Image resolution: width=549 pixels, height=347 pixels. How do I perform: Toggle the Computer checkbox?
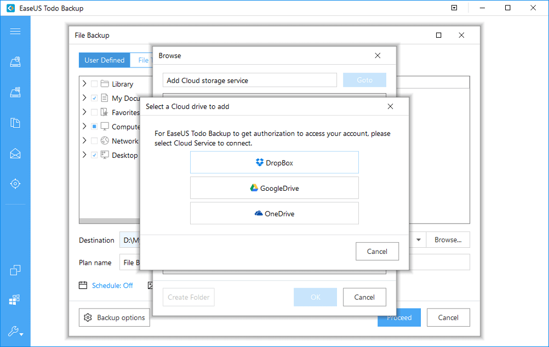(x=94, y=127)
